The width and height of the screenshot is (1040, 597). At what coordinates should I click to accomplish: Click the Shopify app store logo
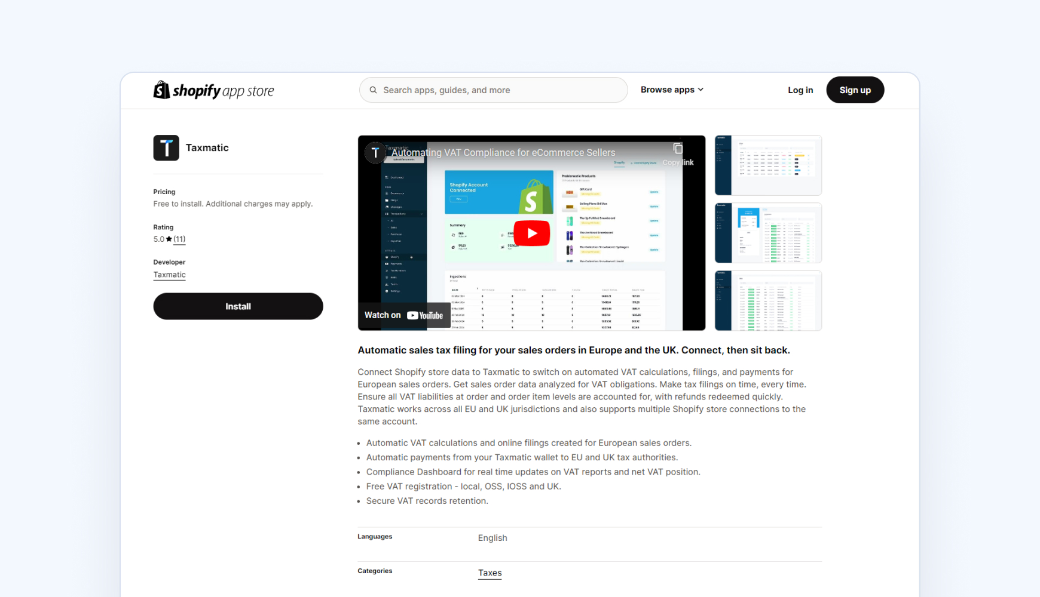pyautogui.click(x=213, y=90)
